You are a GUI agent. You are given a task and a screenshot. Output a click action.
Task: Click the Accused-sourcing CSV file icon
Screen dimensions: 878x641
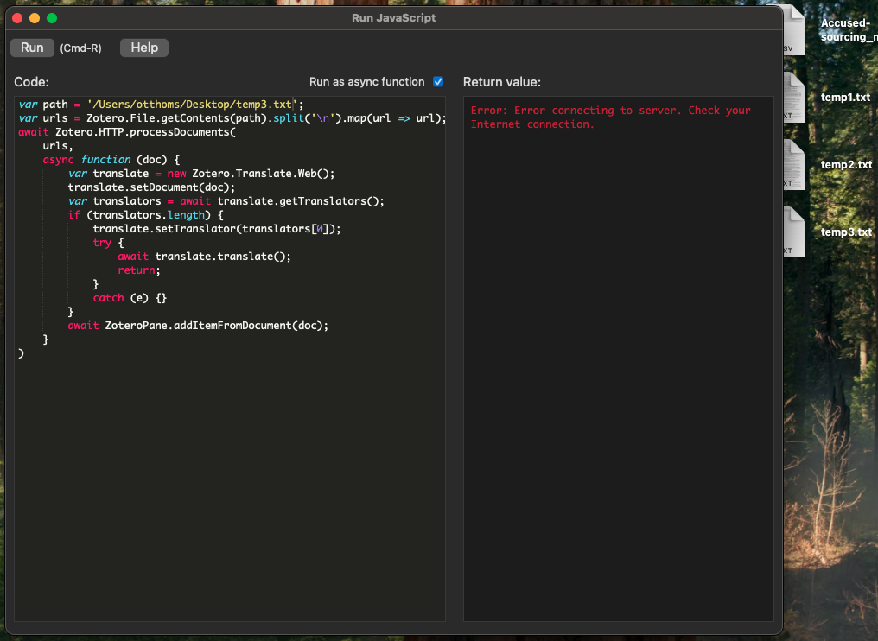pos(794,30)
